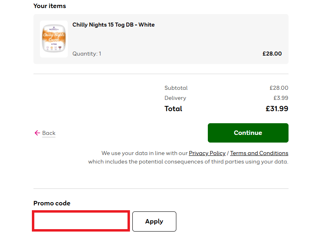Click the Subtotal label

point(176,88)
